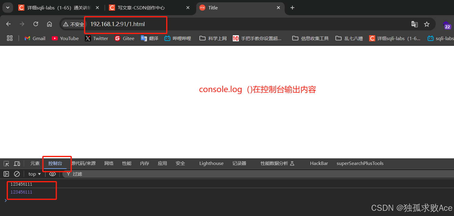Reload the current page
Viewport: 454px width, 216px height.
coord(36,24)
